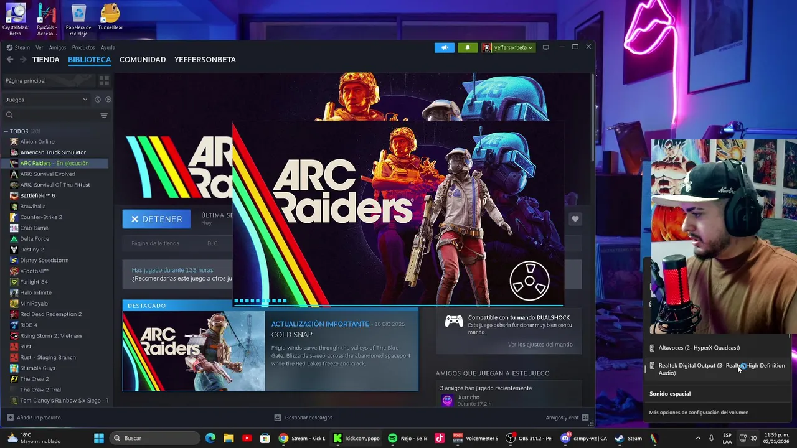Click the download icon beside Gestionar descargas
This screenshot has width=797, height=448.
[278, 418]
